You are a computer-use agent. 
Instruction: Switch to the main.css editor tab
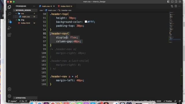click(46, 6)
